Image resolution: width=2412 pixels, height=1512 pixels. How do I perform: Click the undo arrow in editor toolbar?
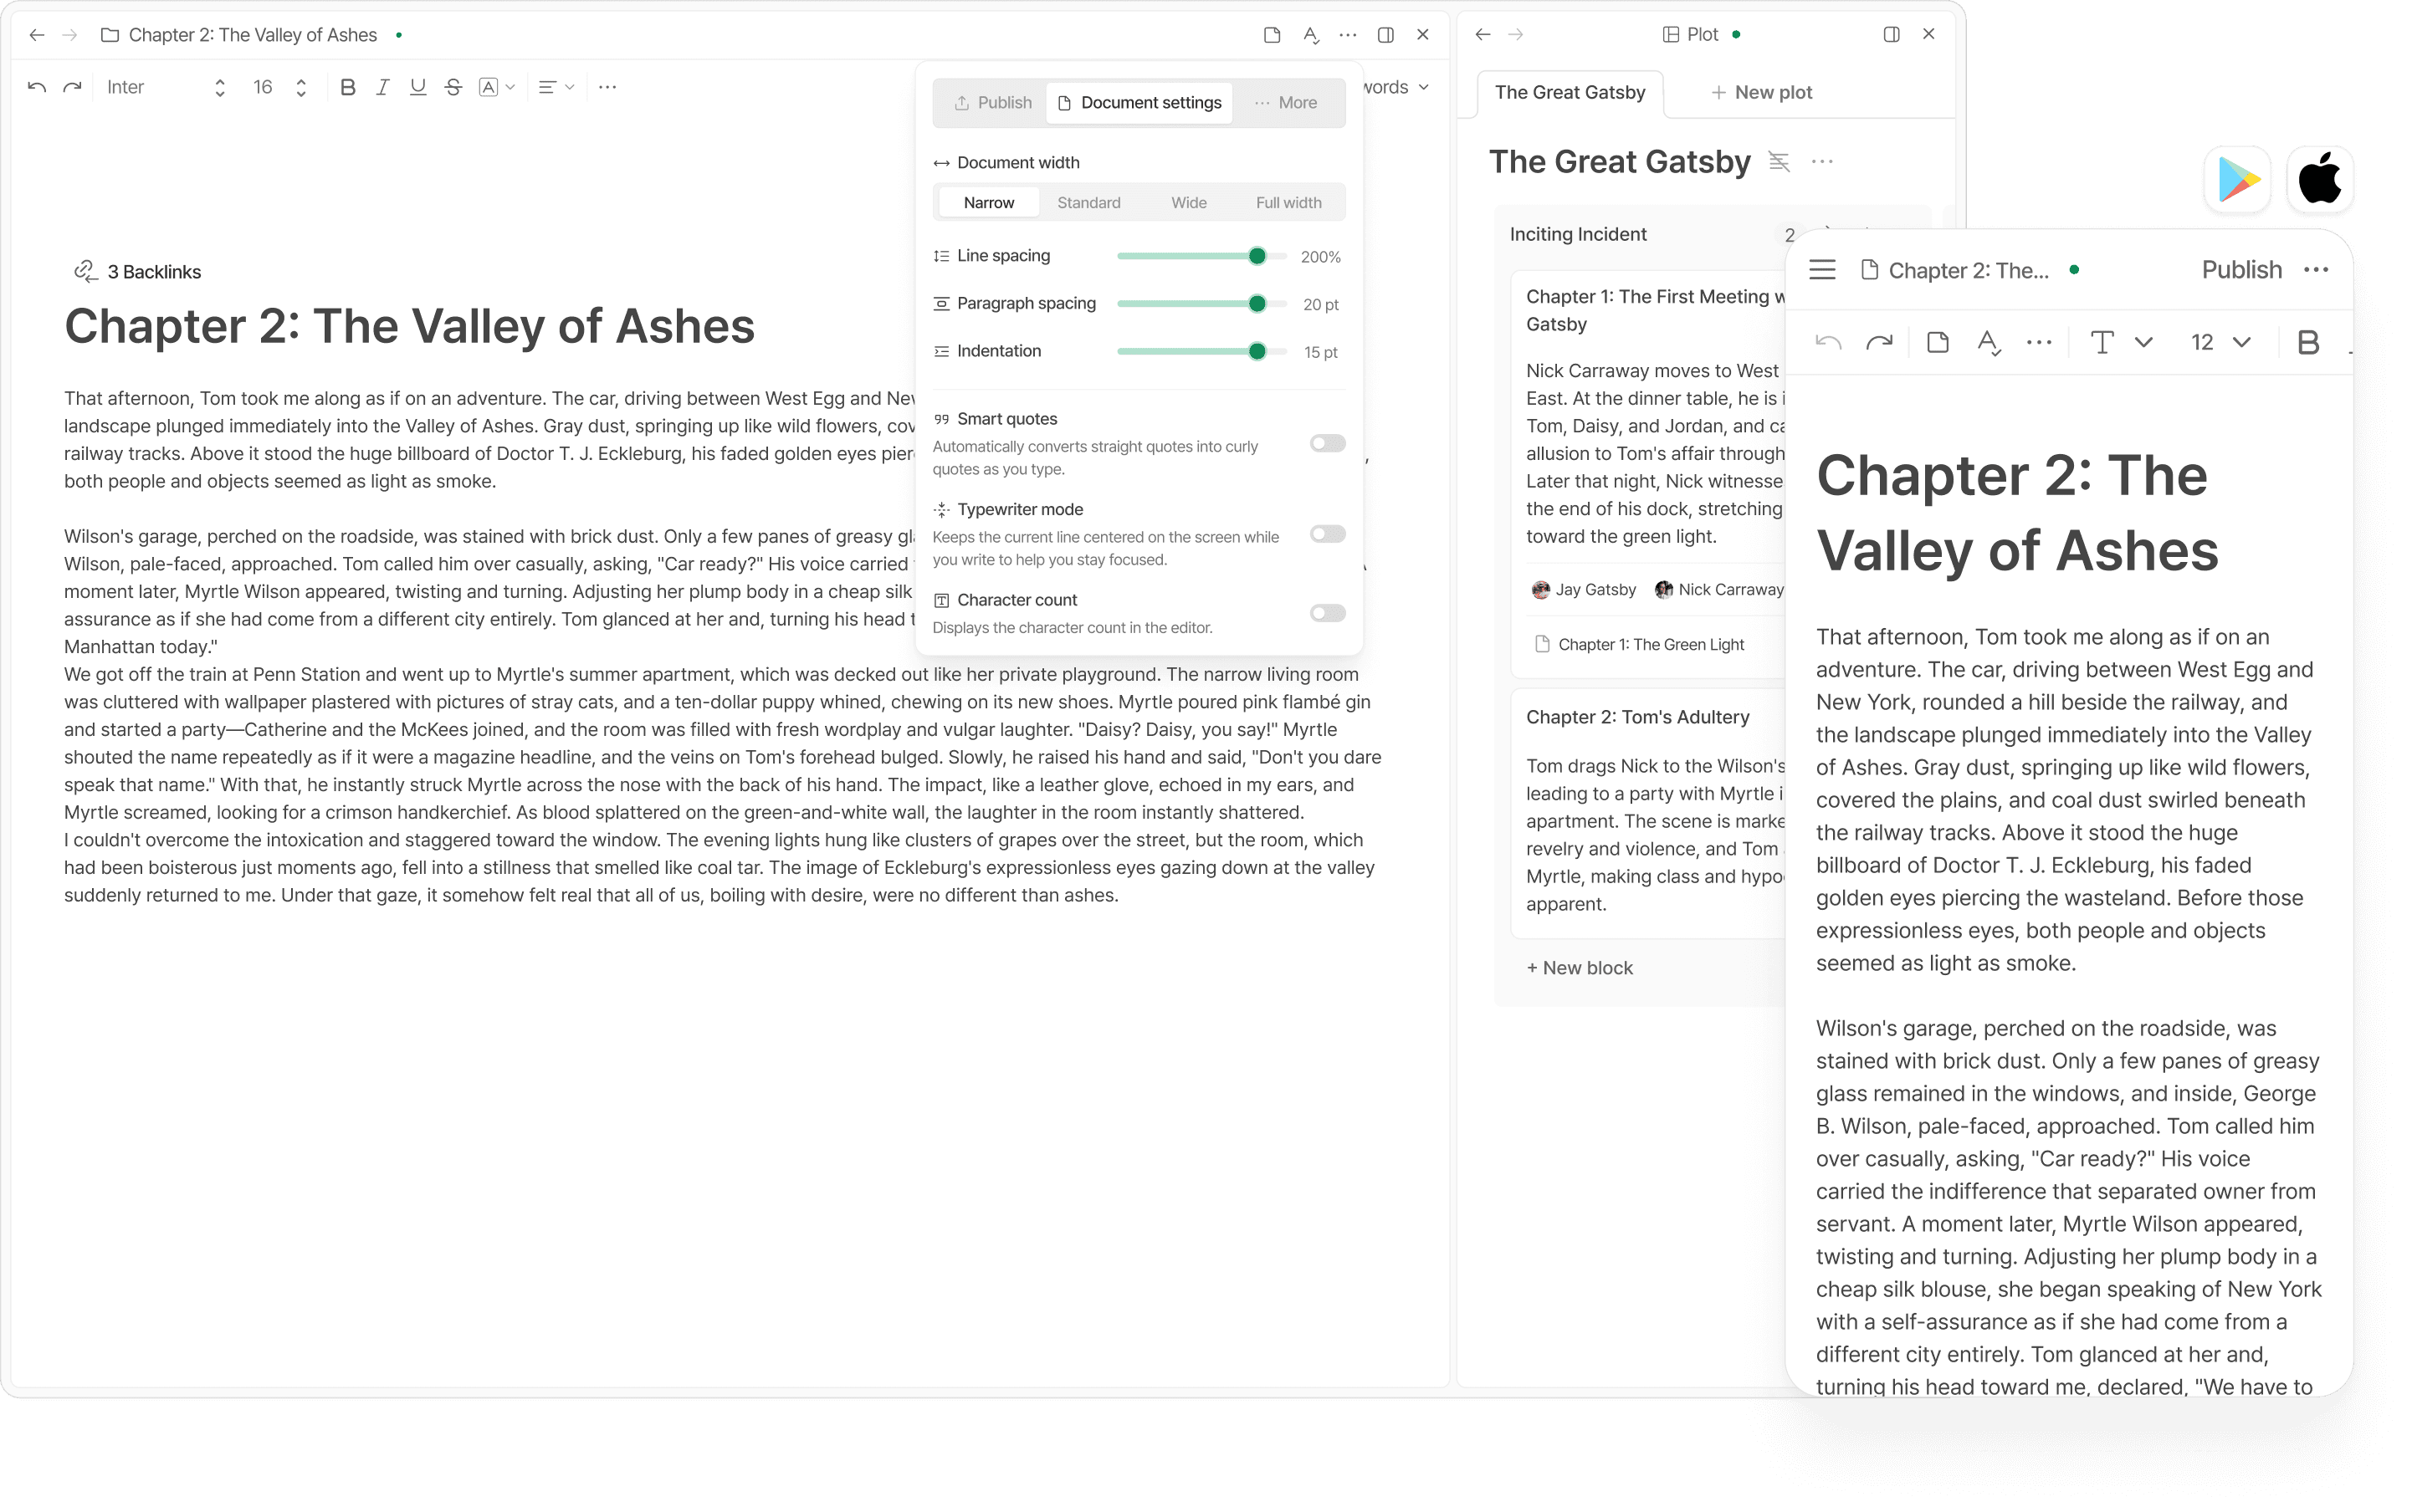pyautogui.click(x=37, y=87)
